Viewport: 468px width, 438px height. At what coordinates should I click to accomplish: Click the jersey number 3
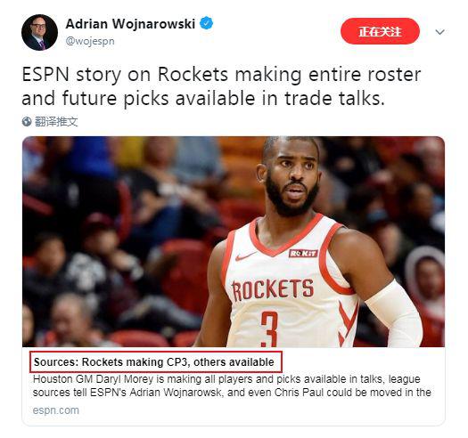(269, 329)
